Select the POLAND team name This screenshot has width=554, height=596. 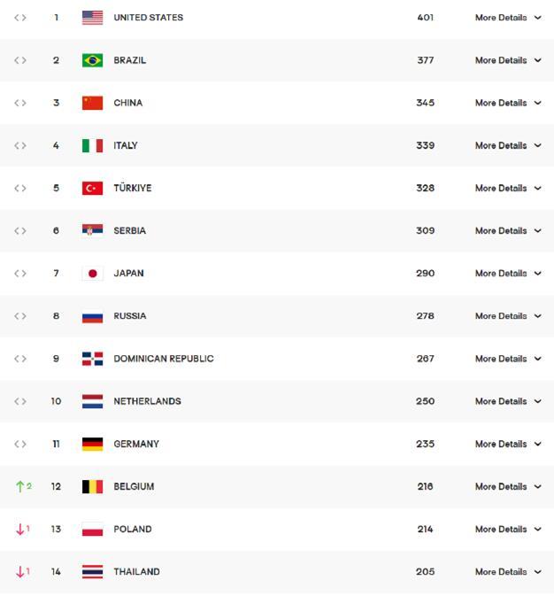(133, 529)
